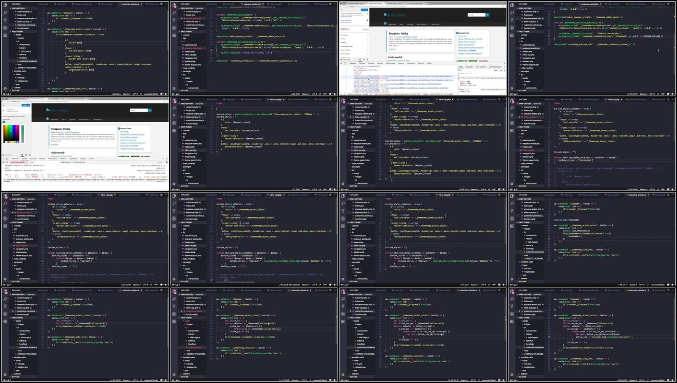Select the customize-preview.js tab in the top-left frame
Screen dimensions: 677x383
click(131, 4)
